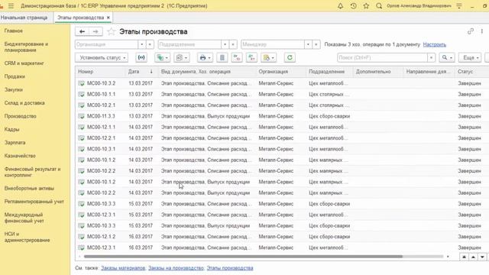489x275 pixels.
Task: Open Этапы производства link at bottom
Action: click(230, 268)
